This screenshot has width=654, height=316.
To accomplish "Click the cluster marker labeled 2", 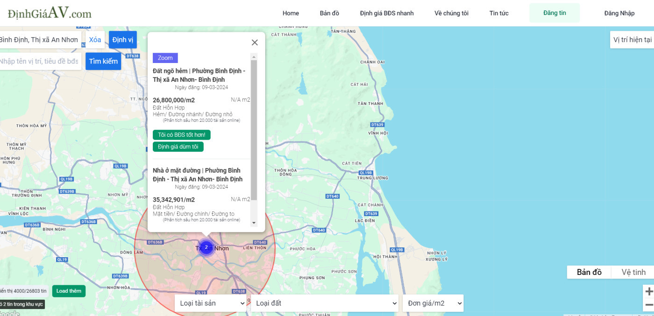I will [206, 247].
